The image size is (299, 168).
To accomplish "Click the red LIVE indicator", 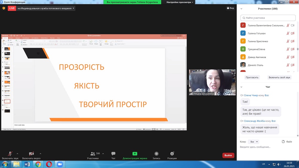I will (12, 8).
